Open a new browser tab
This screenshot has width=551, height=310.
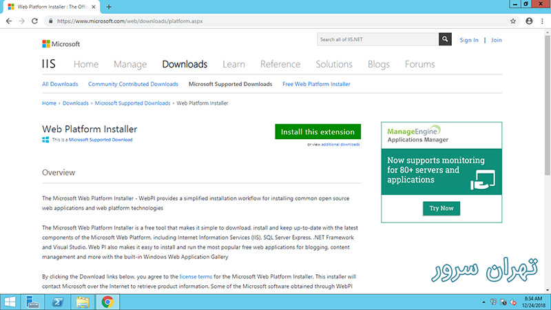point(109,6)
